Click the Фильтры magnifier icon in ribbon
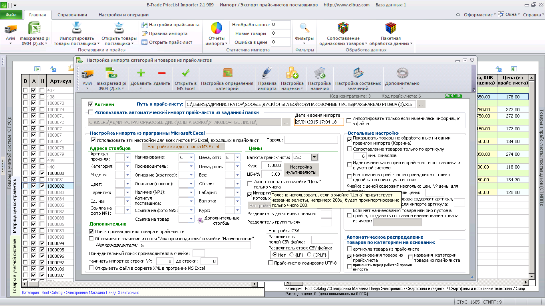Screen dimensions: 545x306 pos(304,29)
